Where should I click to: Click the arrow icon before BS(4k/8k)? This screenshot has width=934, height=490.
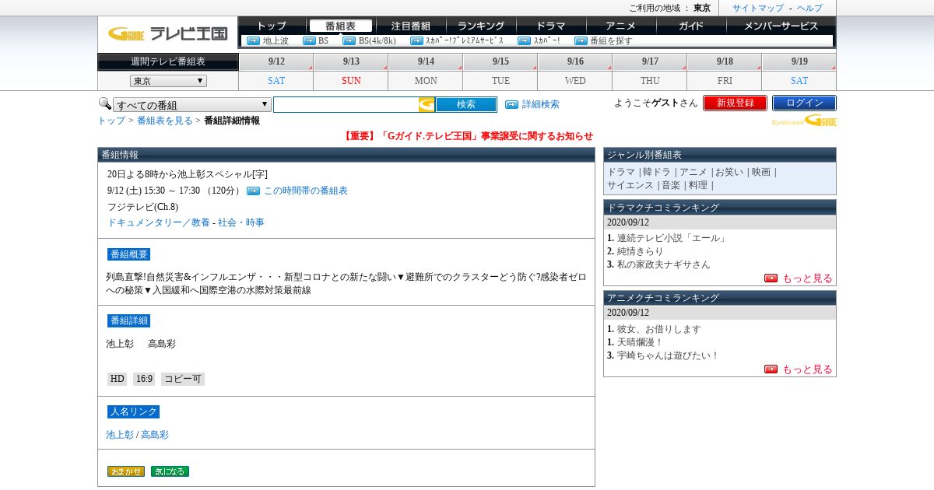point(349,40)
